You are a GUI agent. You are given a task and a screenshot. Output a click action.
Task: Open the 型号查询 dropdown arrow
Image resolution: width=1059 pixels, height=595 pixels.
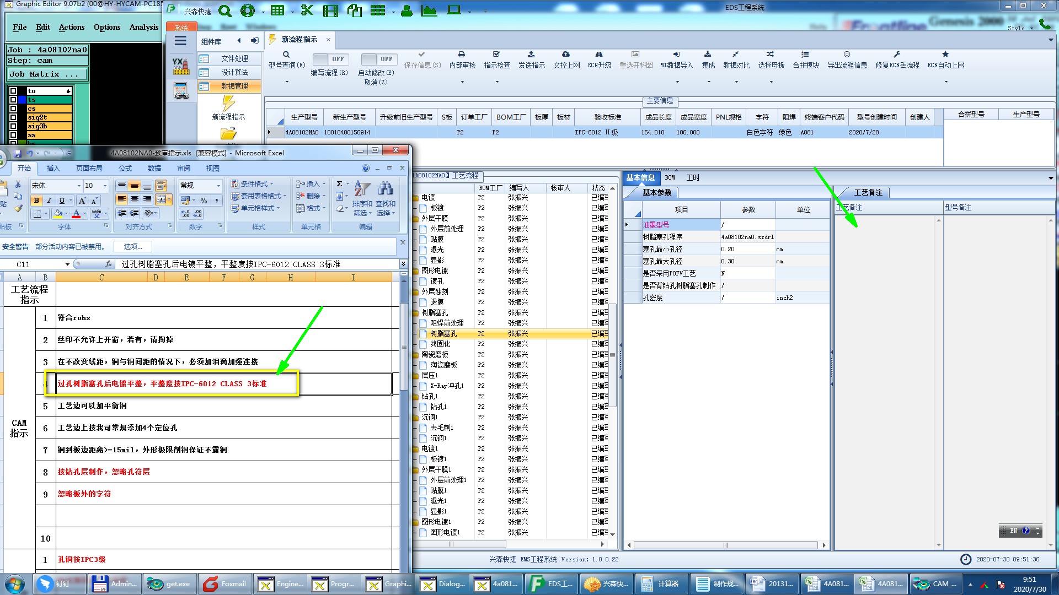(286, 82)
